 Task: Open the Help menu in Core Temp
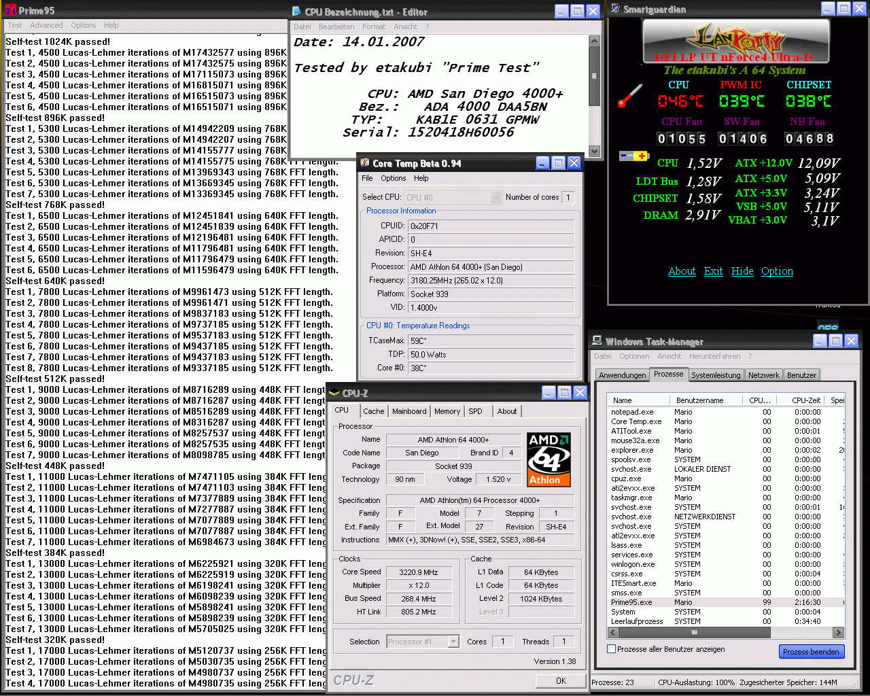point(421,178)
